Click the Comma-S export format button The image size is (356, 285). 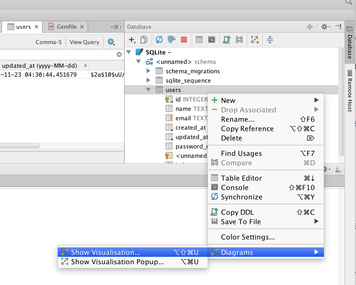[x=49, y=42]
